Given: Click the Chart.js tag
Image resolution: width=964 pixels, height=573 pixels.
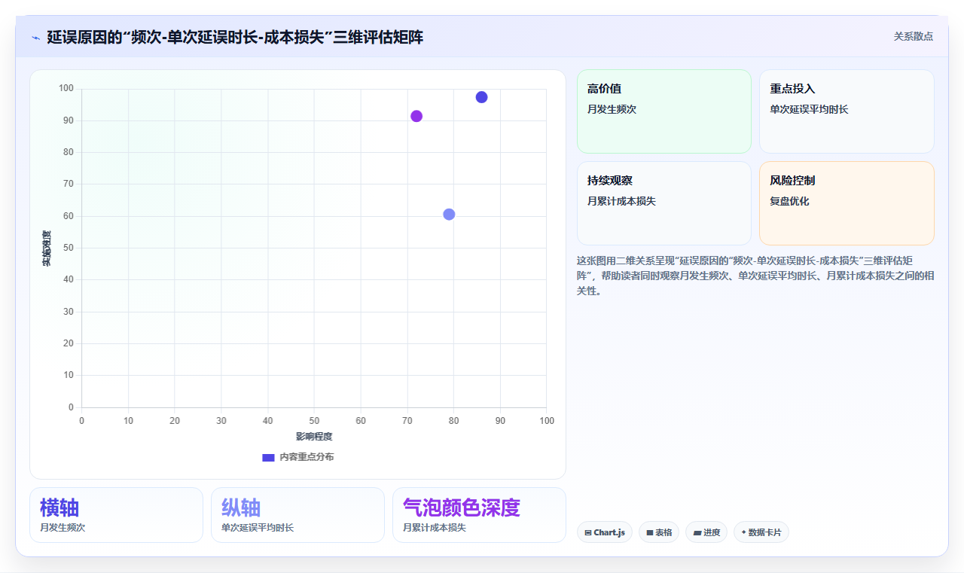Looking at the screenshot, I should (605, 532).
